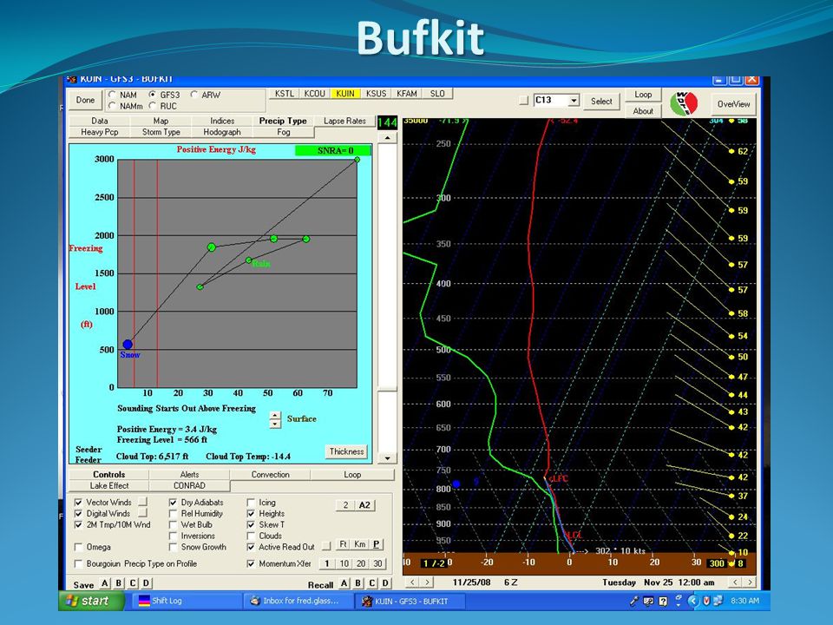Image resolution: width=833 pixels, height=625 pixels.
Task: Turn on the Rel Humidity checkbox
Action: 174,513
